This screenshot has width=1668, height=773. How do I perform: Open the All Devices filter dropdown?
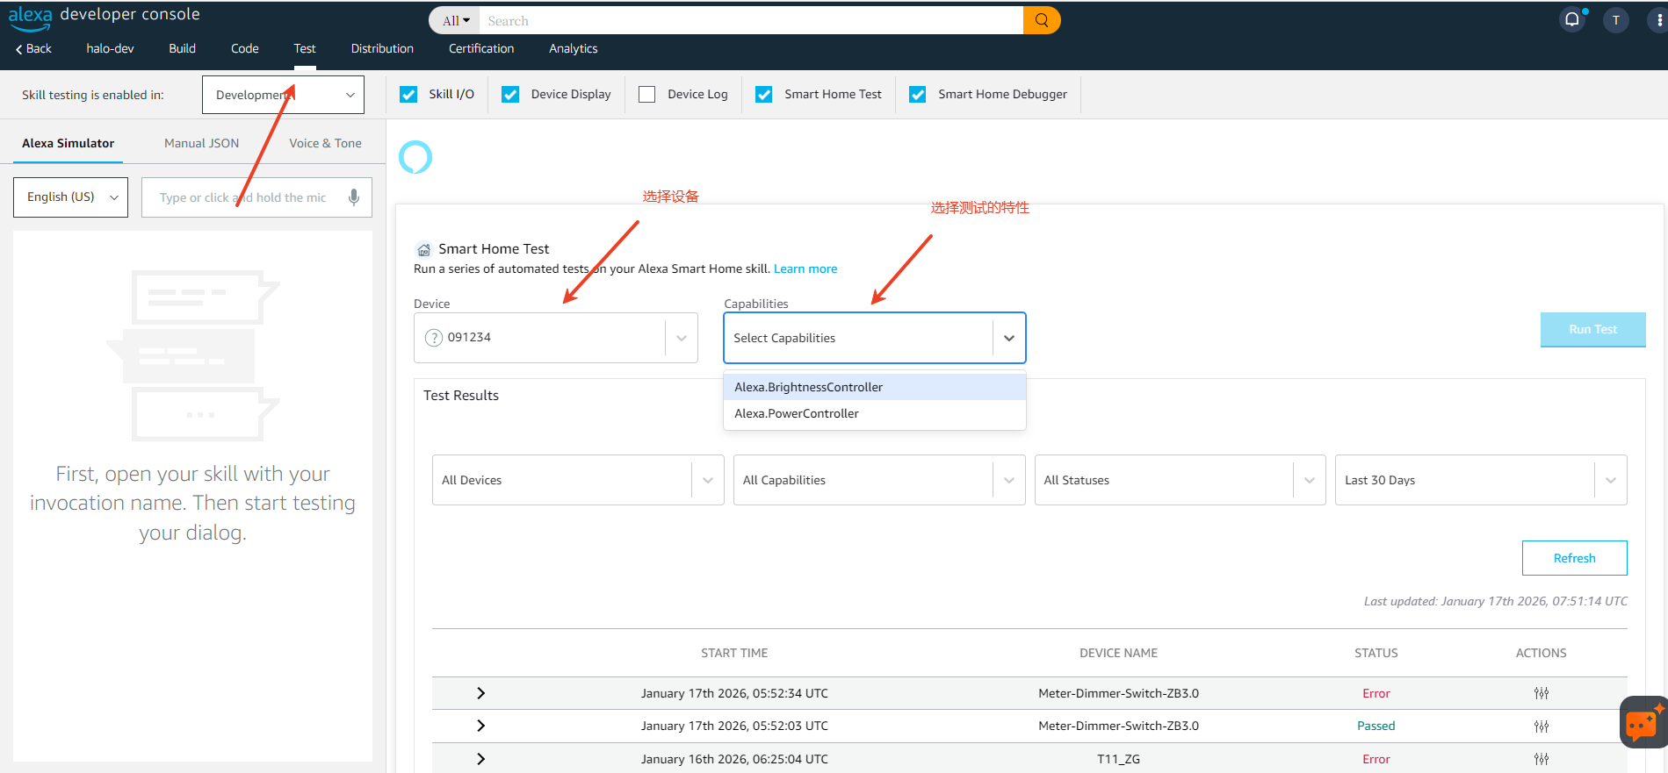coord(578,480)
